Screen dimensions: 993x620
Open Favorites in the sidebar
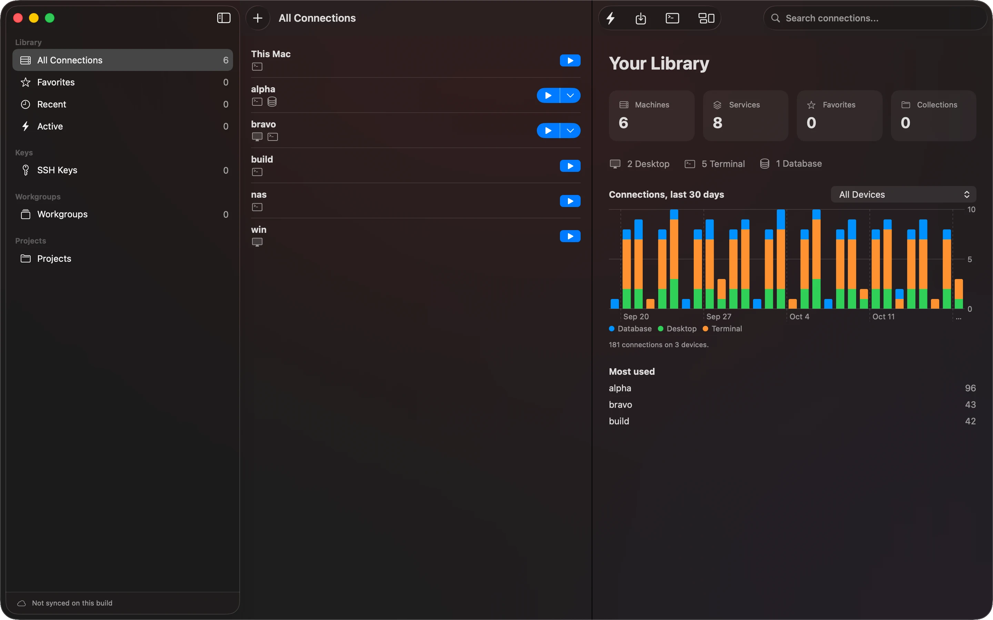123,82
